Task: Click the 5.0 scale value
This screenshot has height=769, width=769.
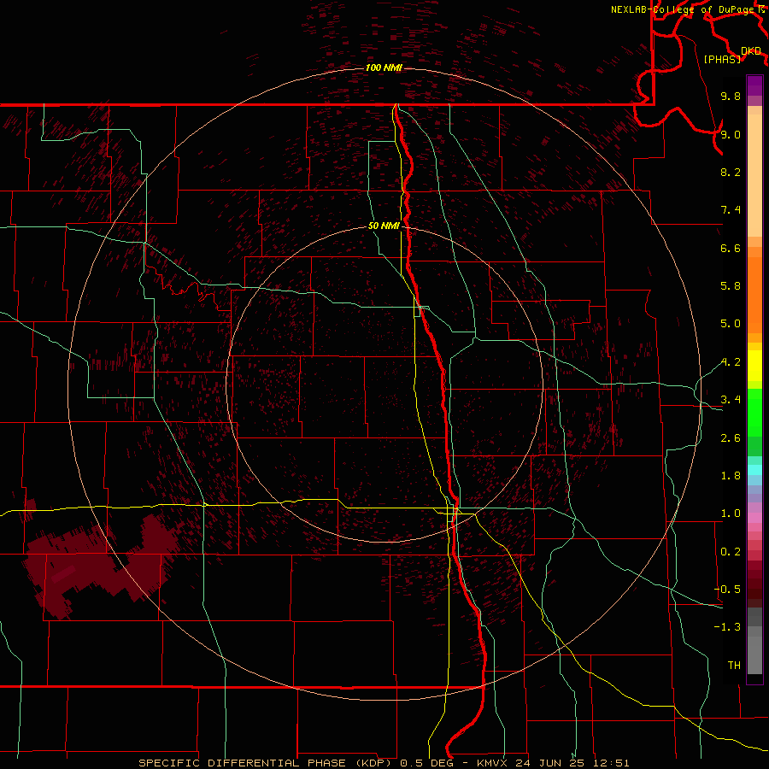Action: (x=731, y=324)
